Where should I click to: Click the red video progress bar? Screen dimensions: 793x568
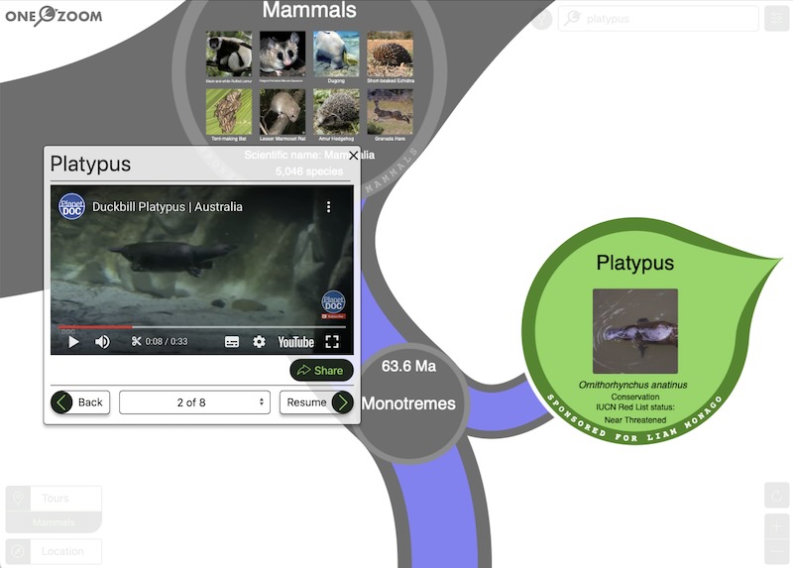coord(94,326)
